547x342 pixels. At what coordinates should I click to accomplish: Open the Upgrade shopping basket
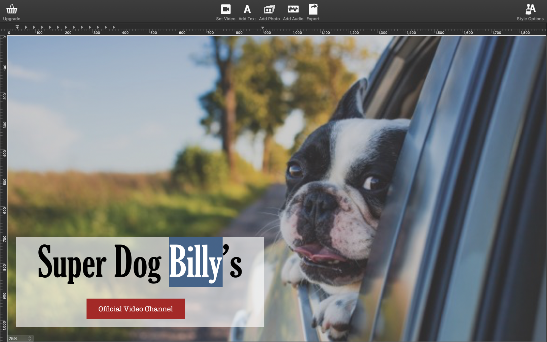point(11,9)
